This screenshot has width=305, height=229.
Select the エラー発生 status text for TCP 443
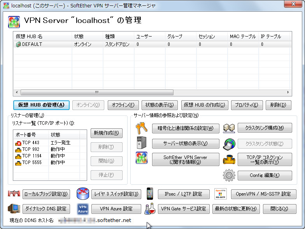coord(61,143)
